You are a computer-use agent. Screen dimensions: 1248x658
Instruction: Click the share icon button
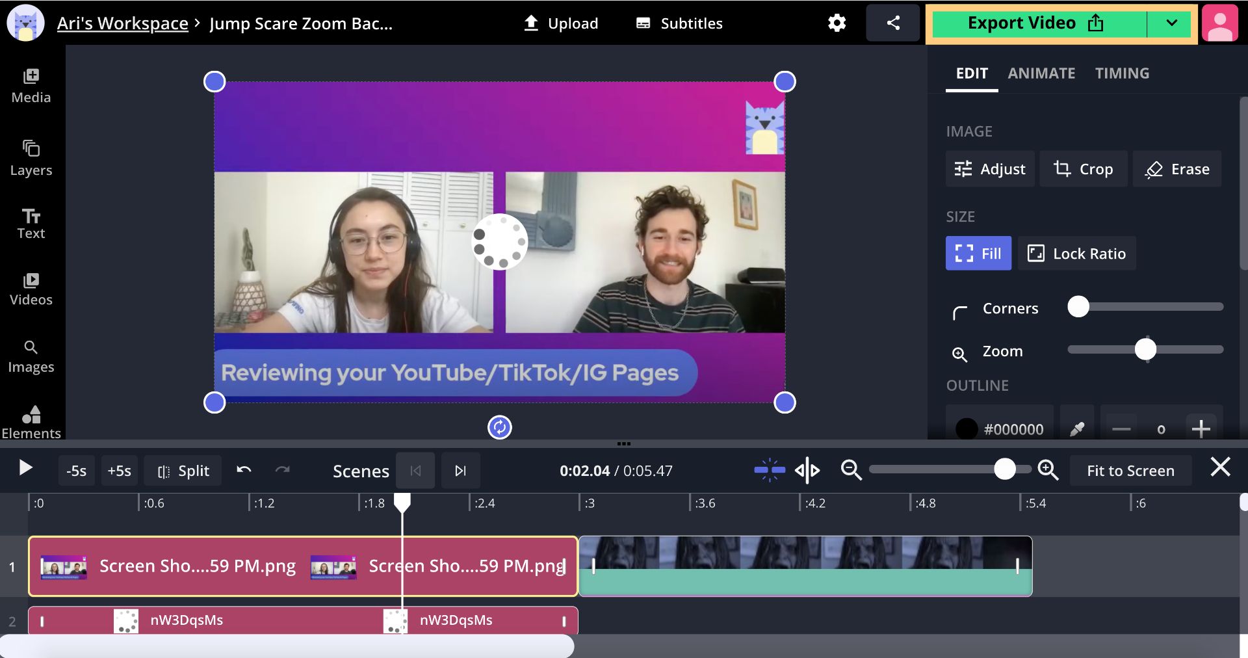[893, 23]
